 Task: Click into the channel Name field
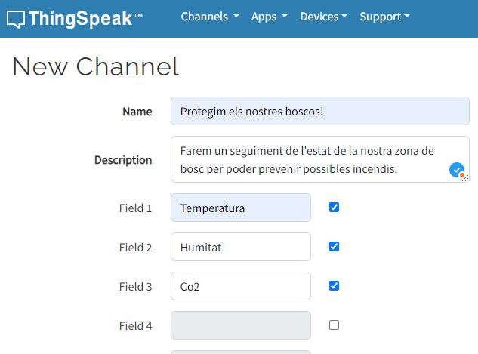(x=319, y=111)
